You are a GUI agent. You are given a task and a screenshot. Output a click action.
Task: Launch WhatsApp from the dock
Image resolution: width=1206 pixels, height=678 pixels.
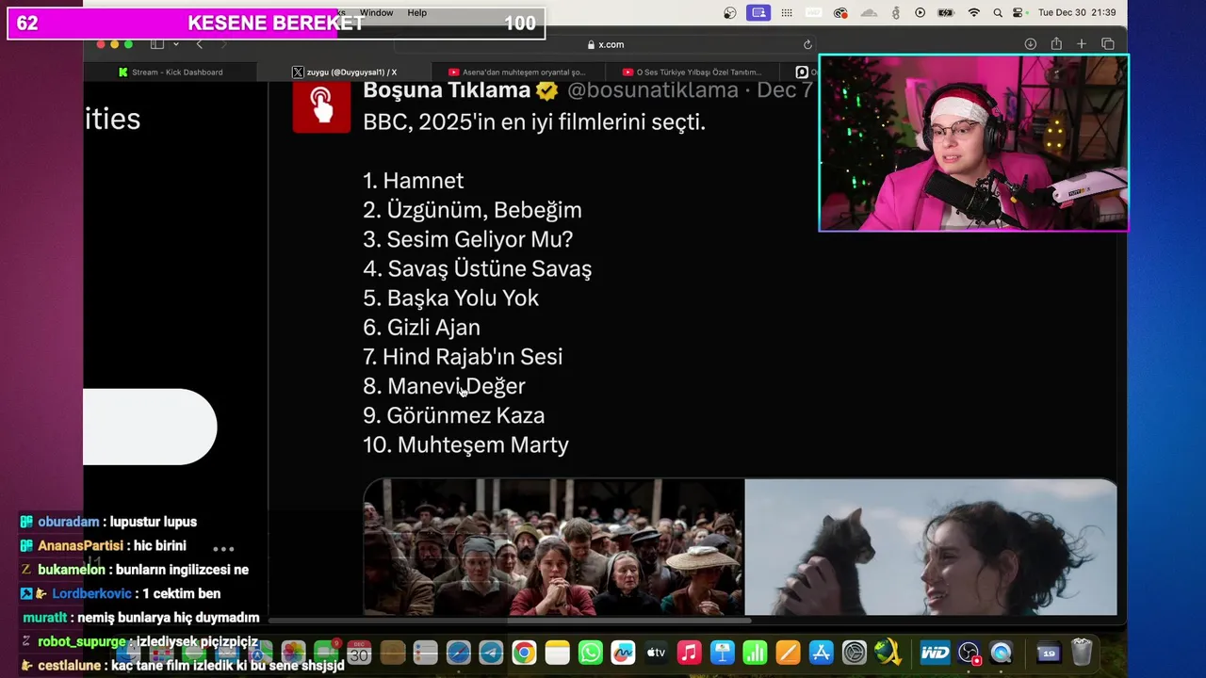[x=590, y=653]
